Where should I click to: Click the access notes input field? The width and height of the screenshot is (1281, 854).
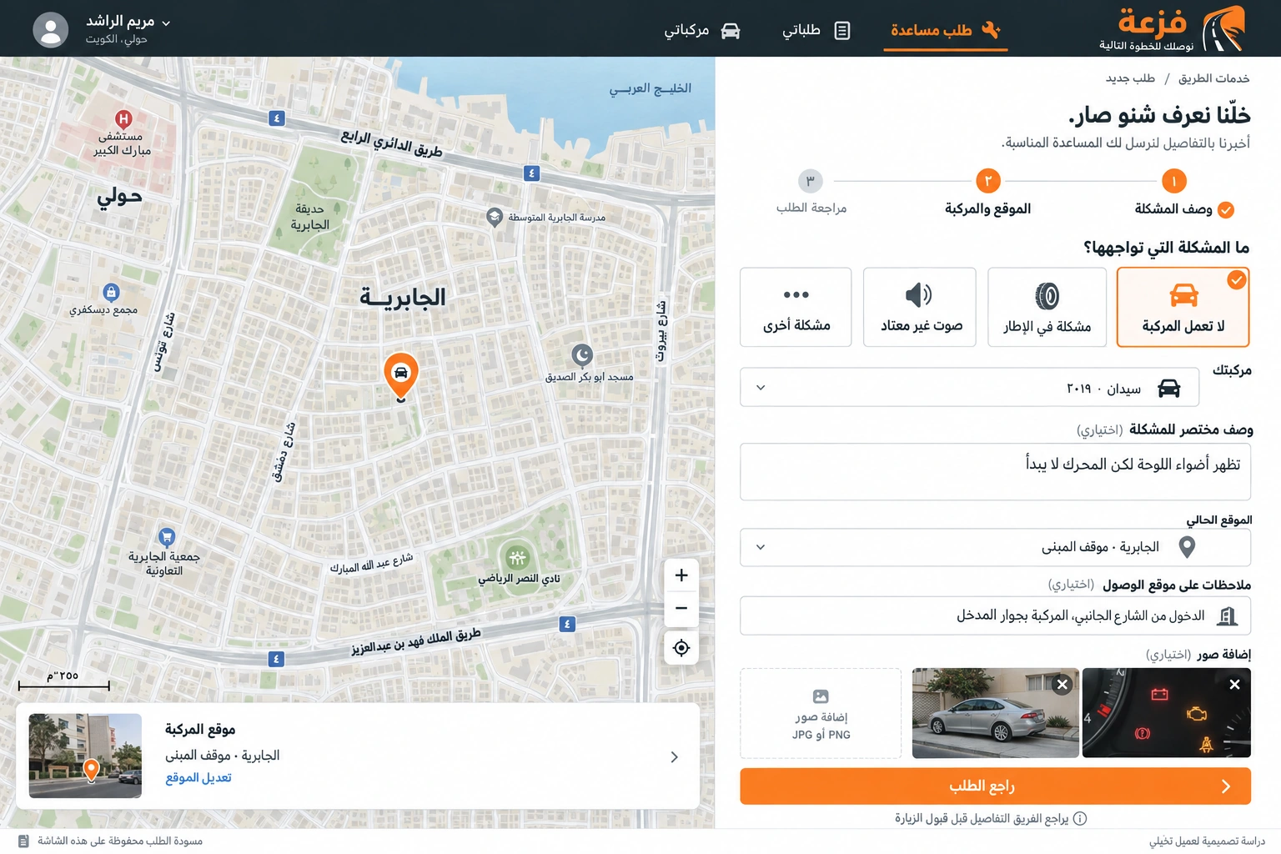click(995, 615)
